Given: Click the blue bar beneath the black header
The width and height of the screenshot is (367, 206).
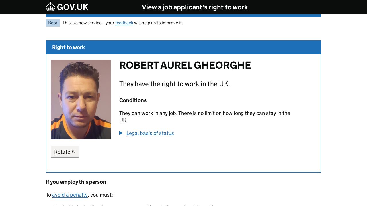Looking at the screenshot, I should 183,16.
